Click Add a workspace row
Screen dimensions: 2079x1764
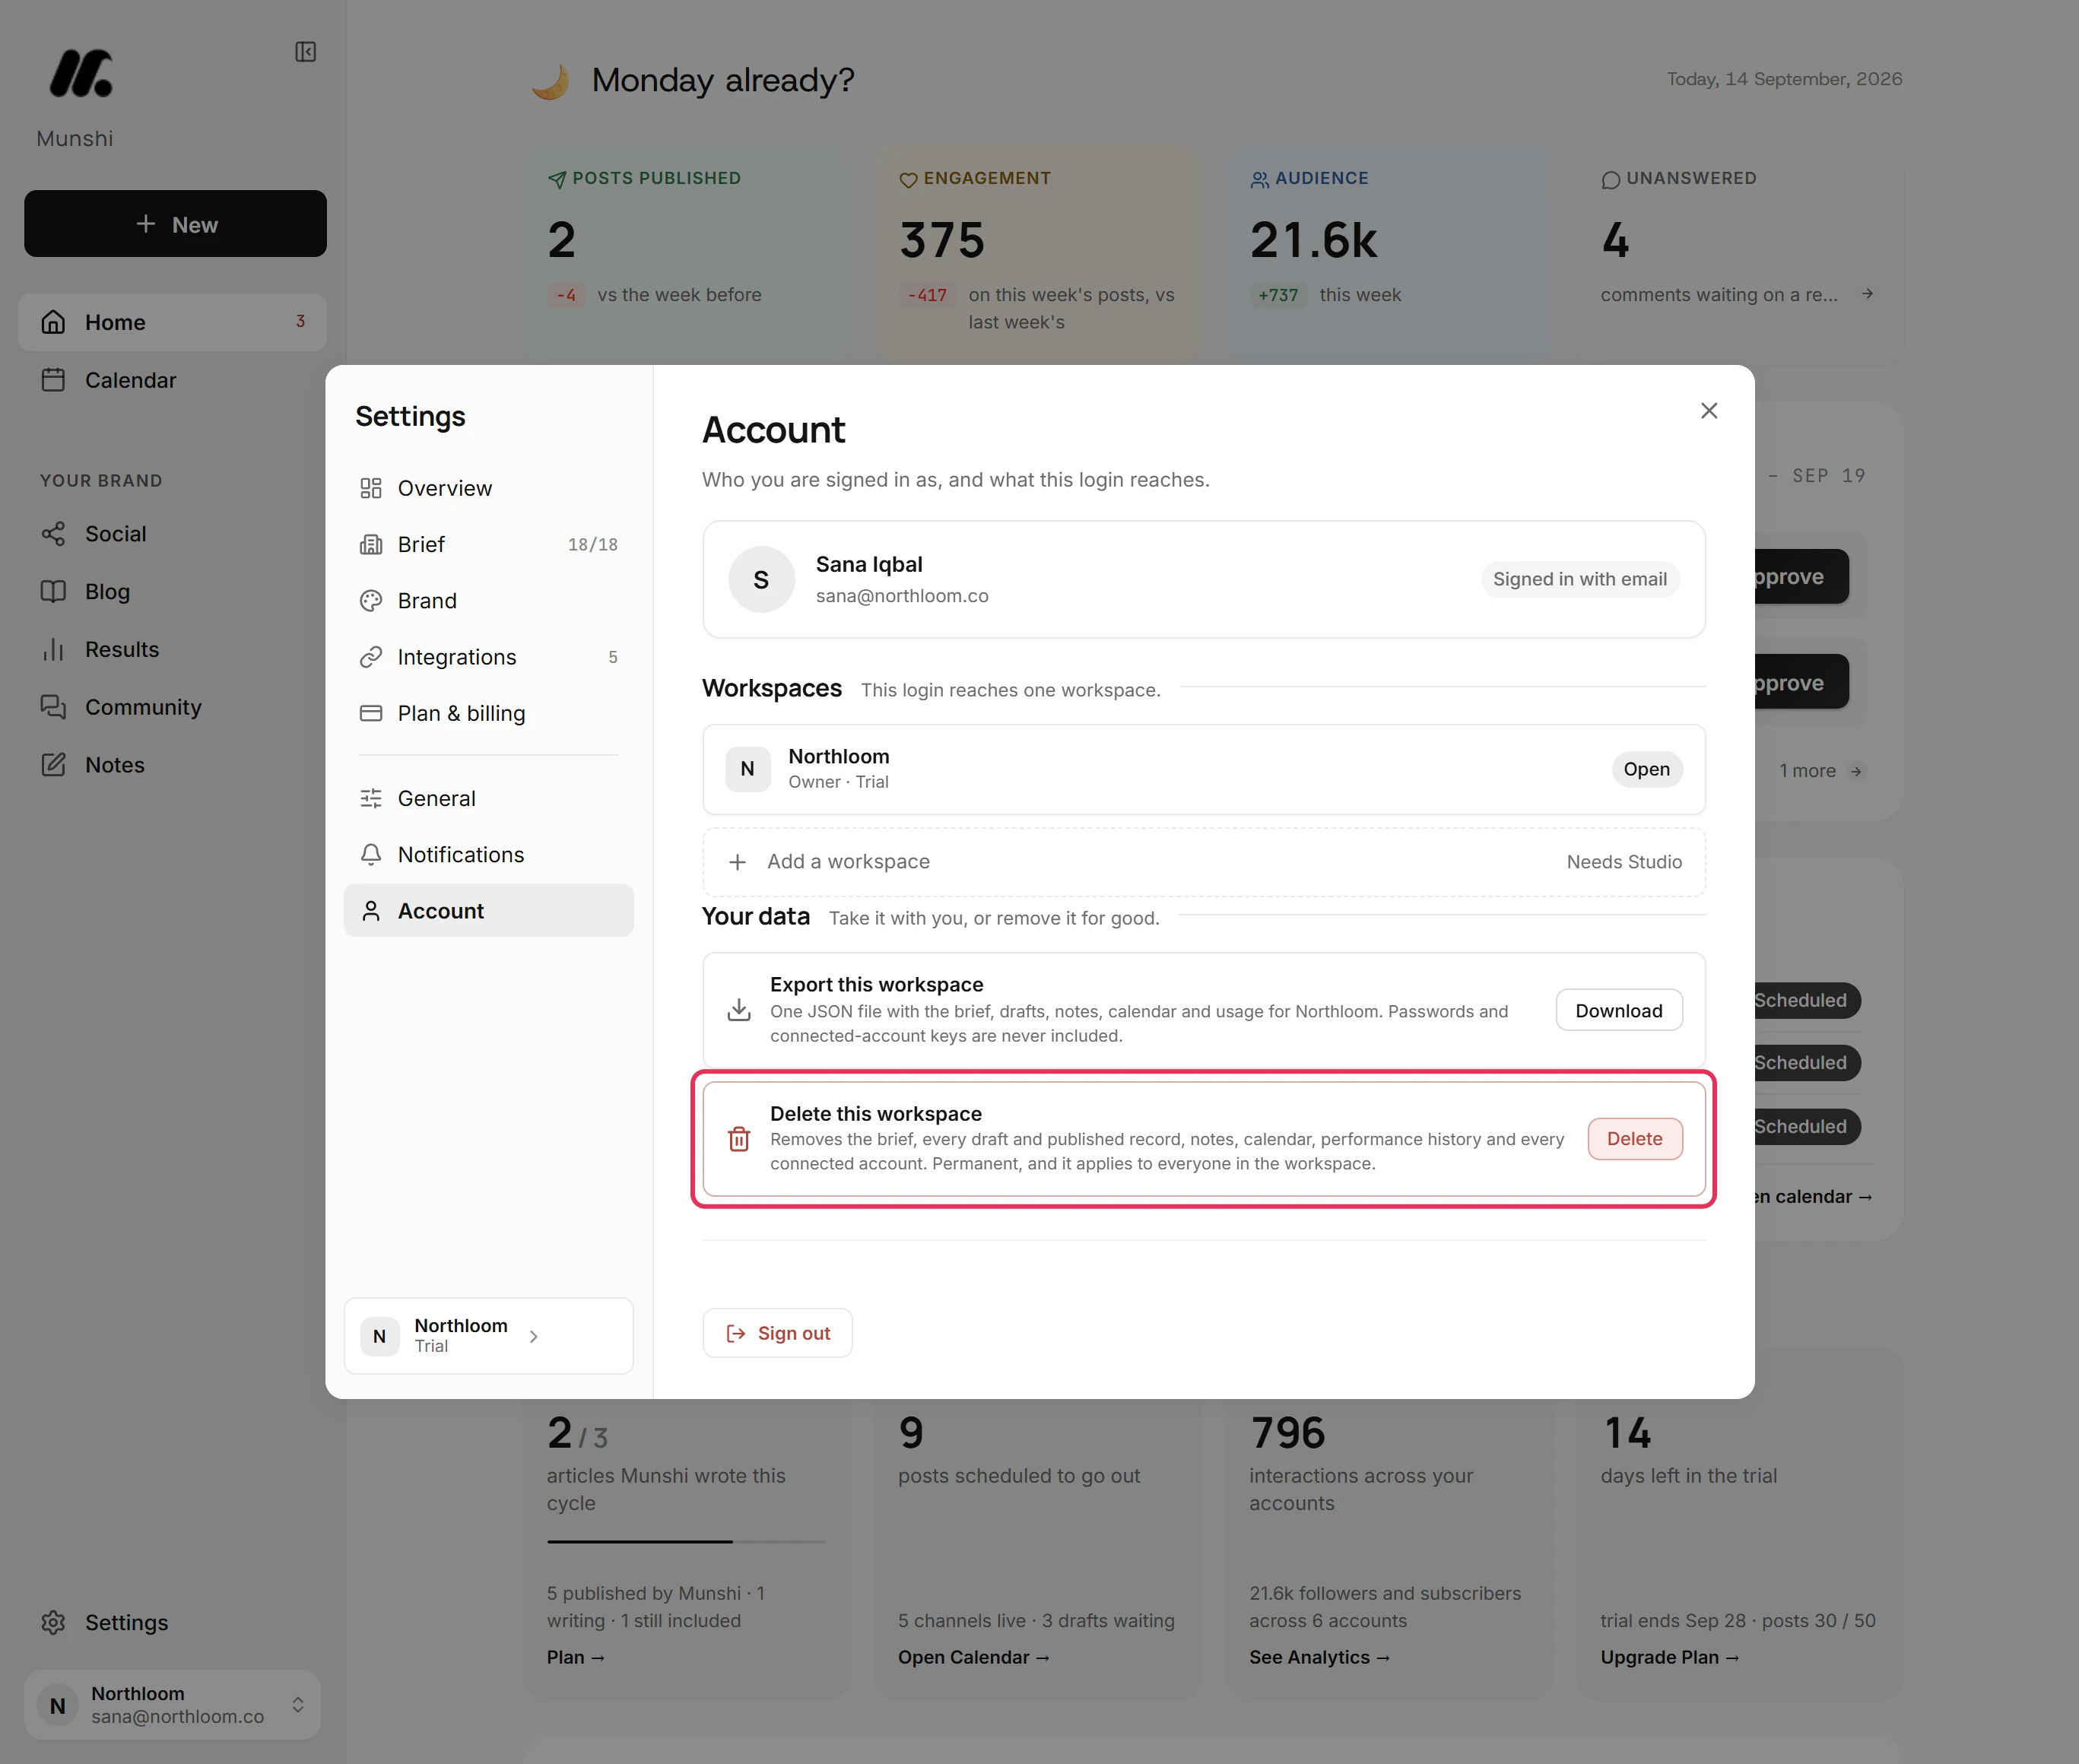click(x=1204, y=862)
